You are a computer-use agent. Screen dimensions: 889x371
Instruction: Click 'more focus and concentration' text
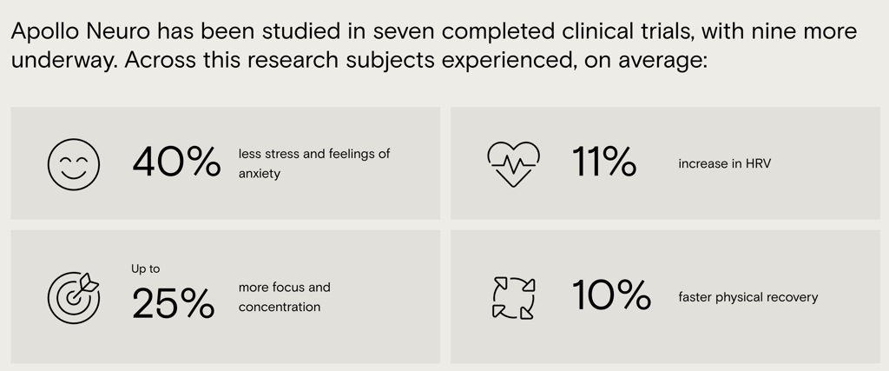pyautogui.click(x=285, y=297)
